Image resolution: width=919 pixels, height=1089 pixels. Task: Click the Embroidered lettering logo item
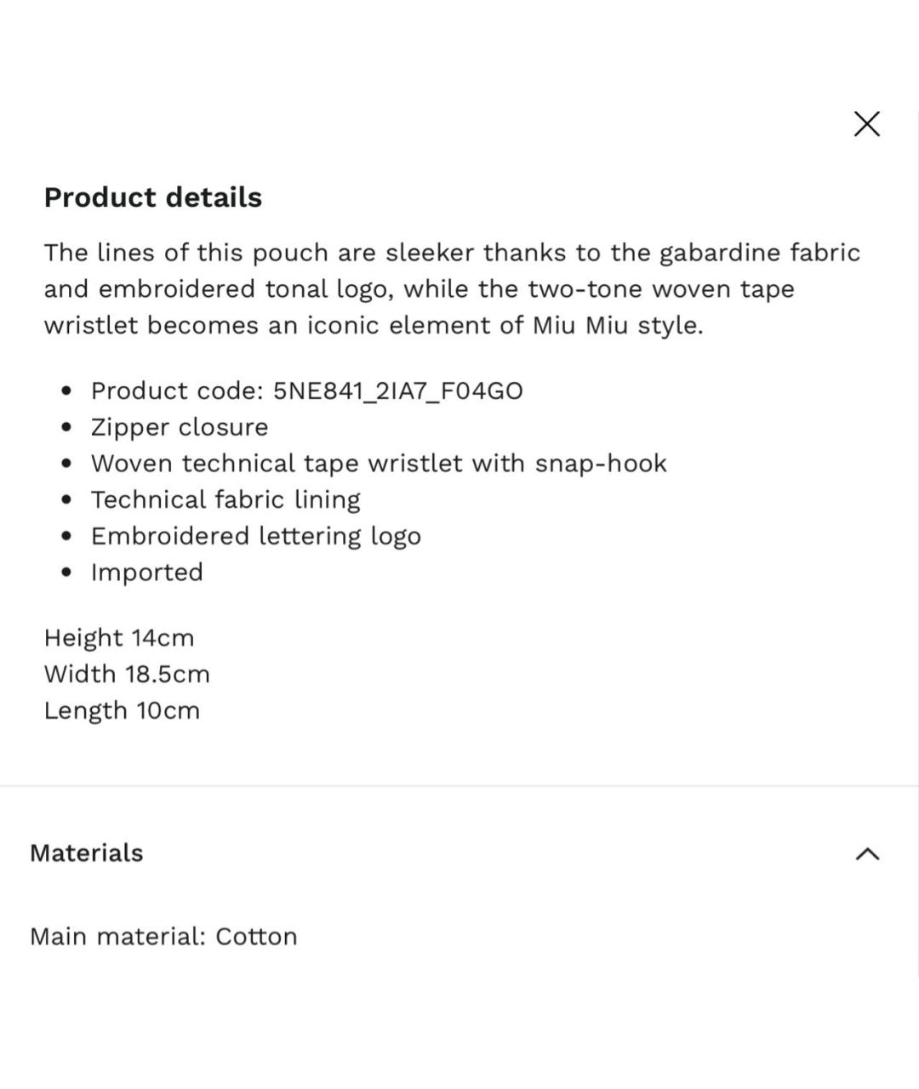click(x=256, y=536)
